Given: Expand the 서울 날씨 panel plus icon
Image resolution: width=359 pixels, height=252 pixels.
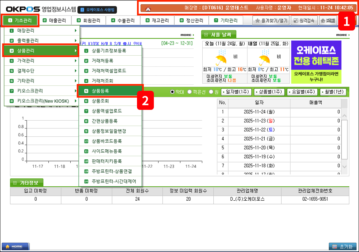Looking at the screenshot, I should [x=206, y=35].
